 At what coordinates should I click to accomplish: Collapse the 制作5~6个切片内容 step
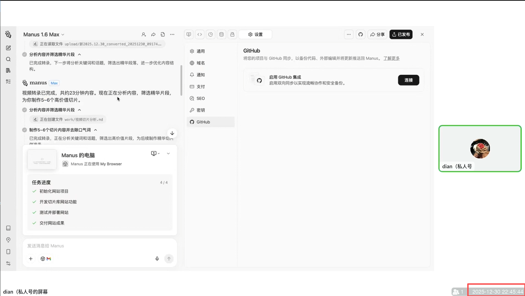click(95, 130)
